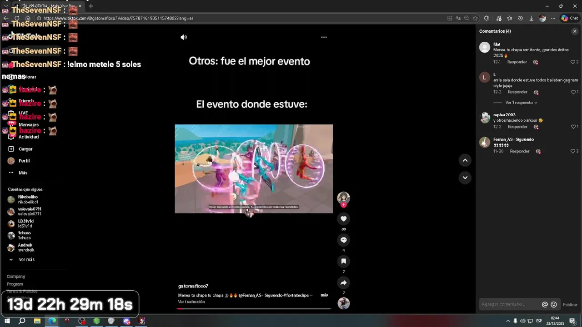582x327 pixels.
Task: Open followed account Nikobeliko
Action: pyautogui.click(x=23, y=199)
